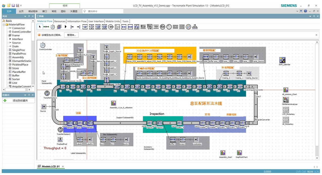The image size is (322, 175).
Task: Select the EventController stopwatch toolbox icon
Action: coord(53,27)
